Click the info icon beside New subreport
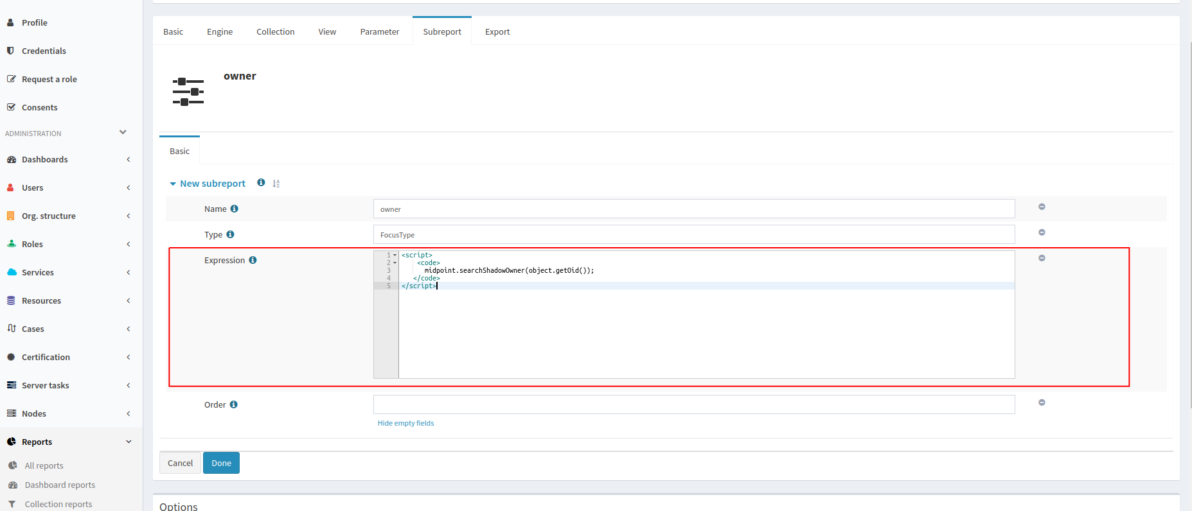This screenshot has height=511, width=1192. 261,182
